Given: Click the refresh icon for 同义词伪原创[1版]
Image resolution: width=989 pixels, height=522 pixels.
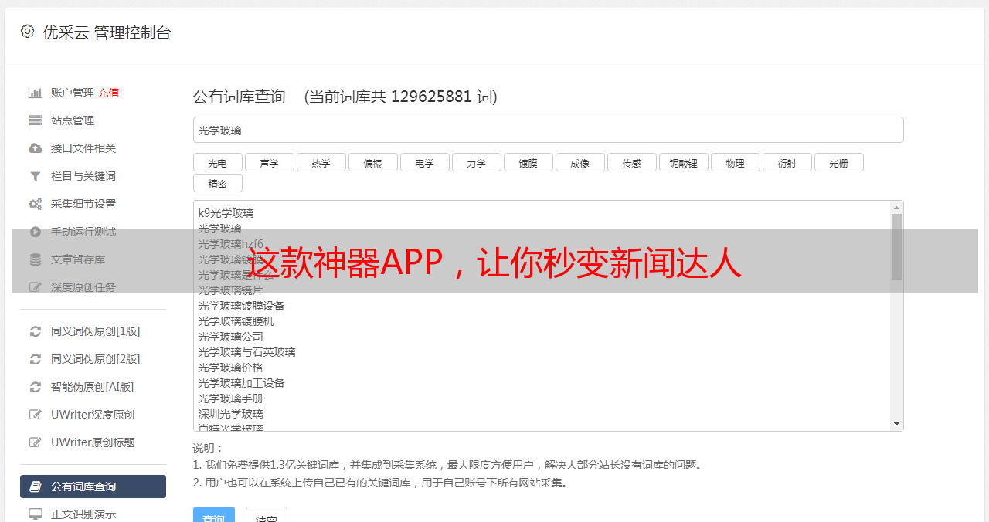Looking at the screenshot, I should click(36, 331).
